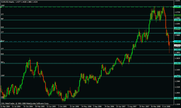The width and height of the screenshot is (181, 108).
Task: Select the 1.4023 price tag
Action: click(x=177, y=50)
